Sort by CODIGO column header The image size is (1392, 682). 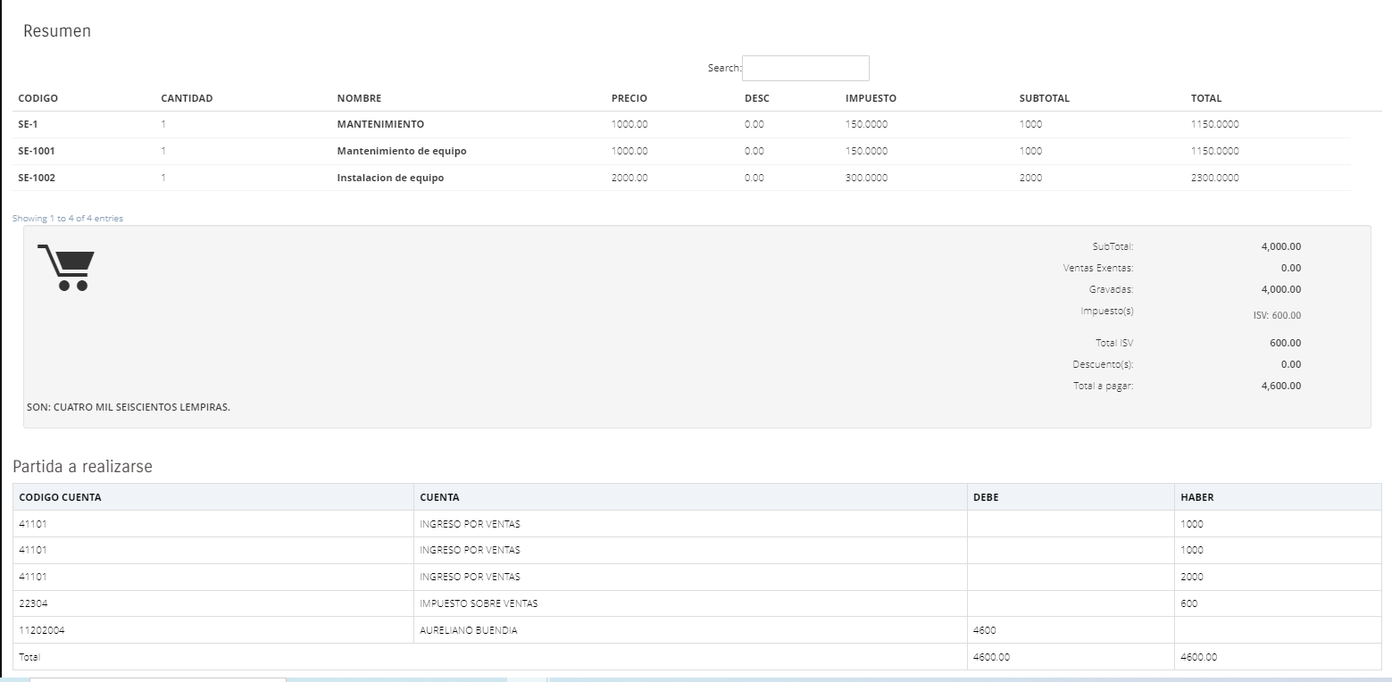38,98
